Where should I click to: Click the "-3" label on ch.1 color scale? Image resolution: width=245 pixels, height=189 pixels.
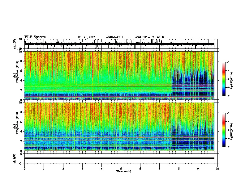point(228,62)
